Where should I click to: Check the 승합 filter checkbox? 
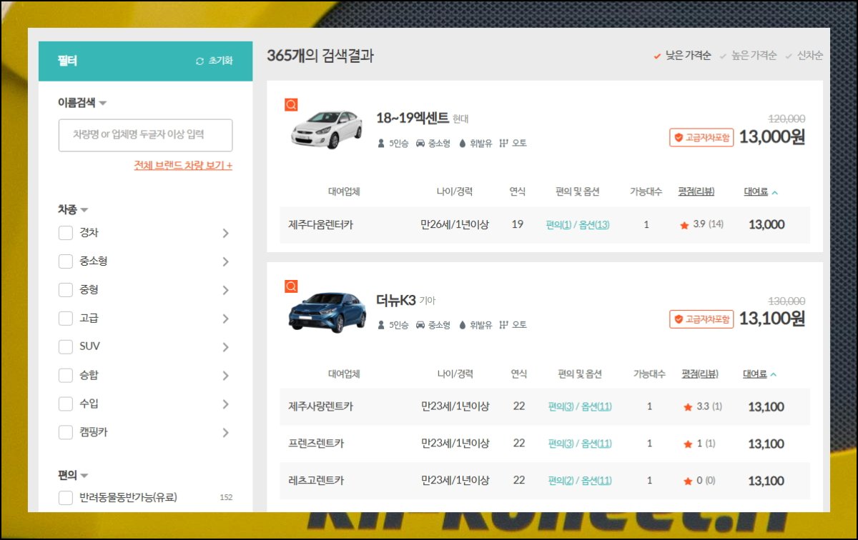[x=66, y=376]
